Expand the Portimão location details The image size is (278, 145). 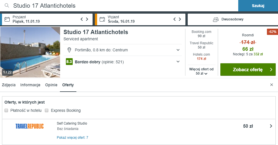[x=178, y=50]
